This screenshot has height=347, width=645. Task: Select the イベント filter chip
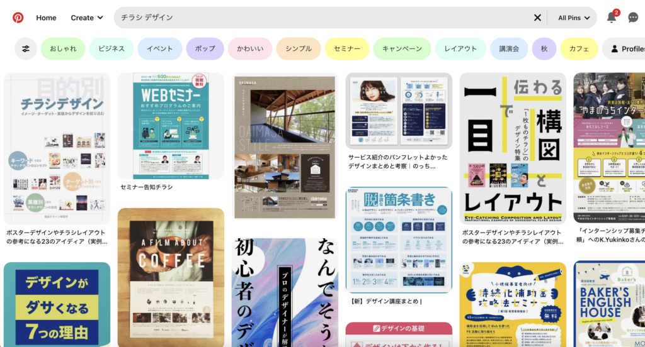pyautogui.click(x=159, y=48)
